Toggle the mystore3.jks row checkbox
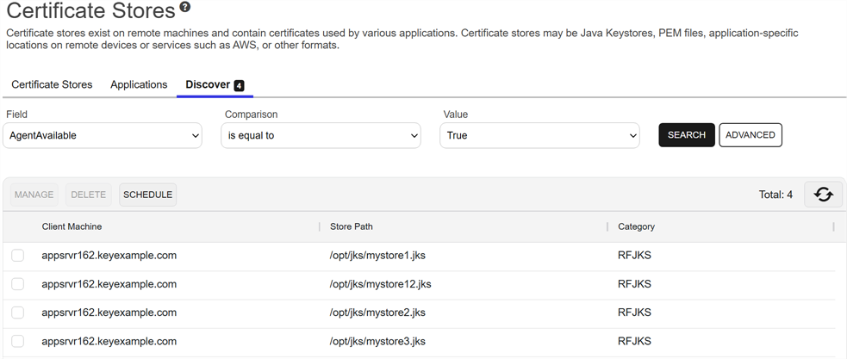The height and width of the screenshot is (359, 847). (x=18, y=341)
